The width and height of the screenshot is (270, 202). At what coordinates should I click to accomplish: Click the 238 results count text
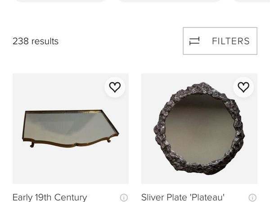[36, 41]
